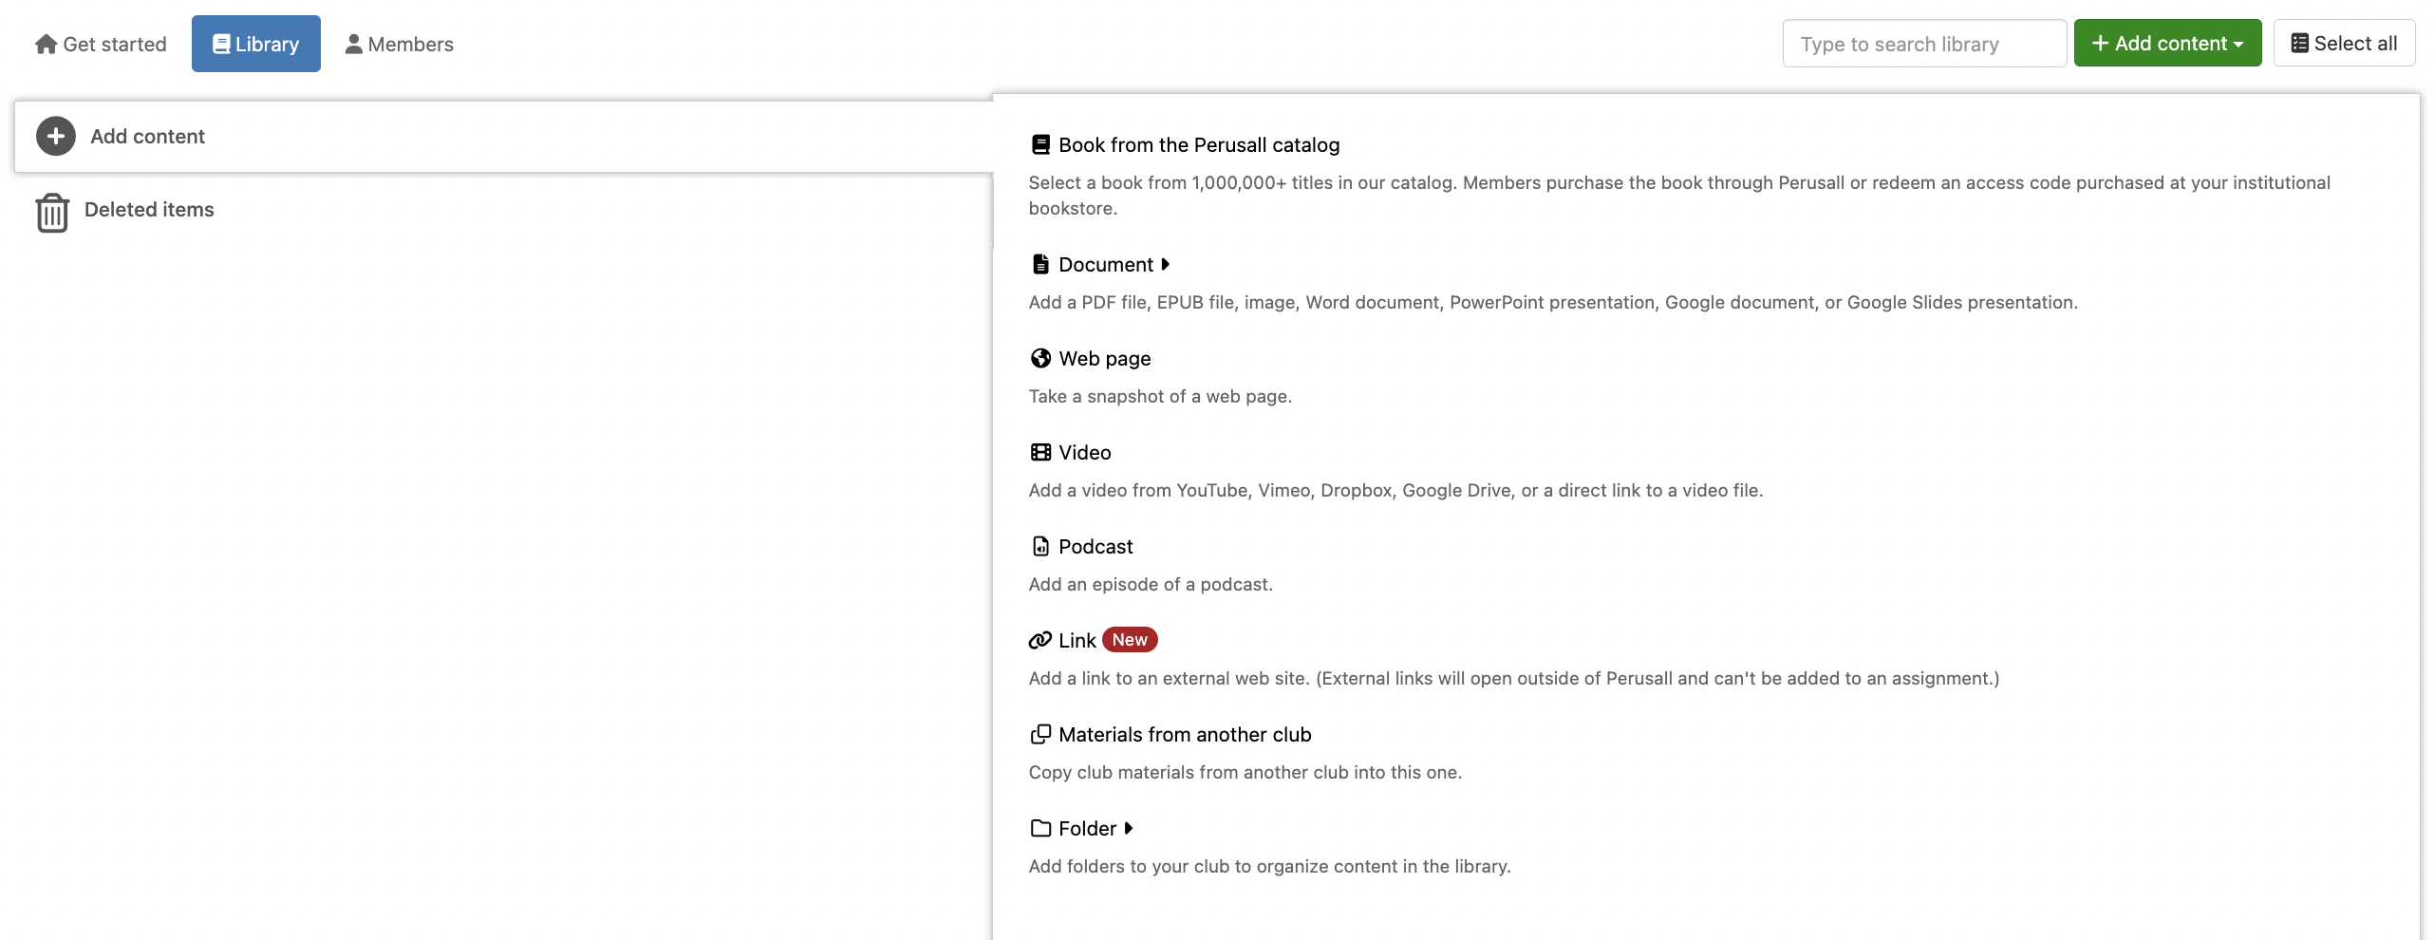Switch to the Members tab
The width and height of the screenshot is (2434, 940).
pyautogui.click(x=400, y=45)
